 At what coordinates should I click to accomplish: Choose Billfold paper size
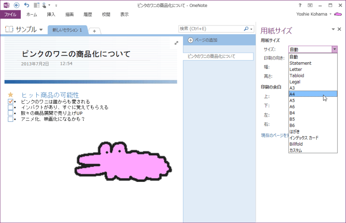pyautogui.click(x=313, y=144)
